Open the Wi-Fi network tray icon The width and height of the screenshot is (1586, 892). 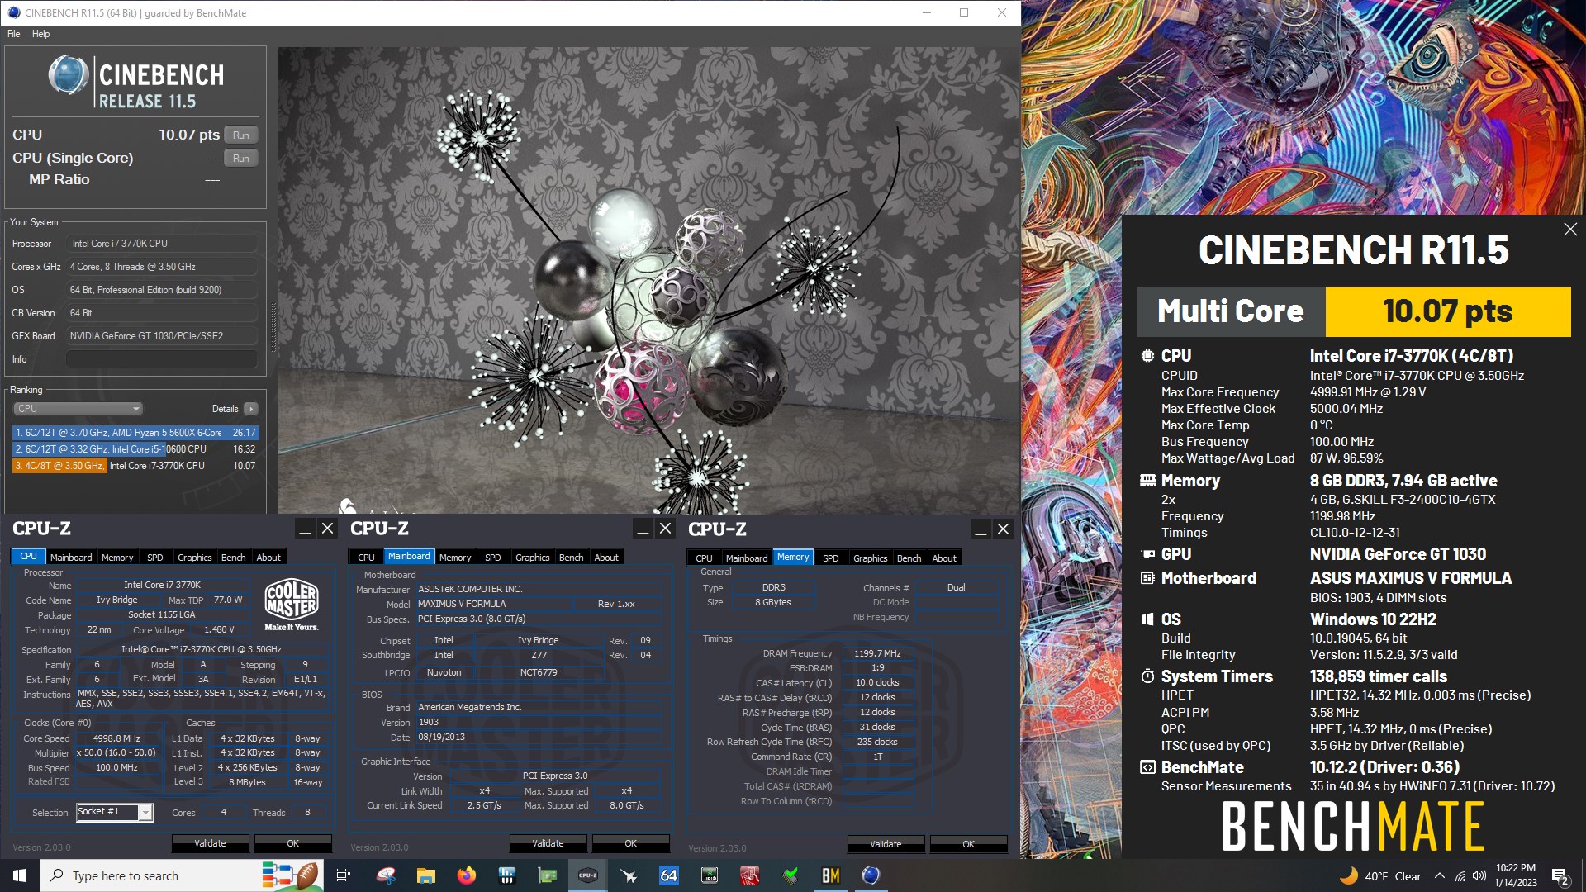[1460, 875]
